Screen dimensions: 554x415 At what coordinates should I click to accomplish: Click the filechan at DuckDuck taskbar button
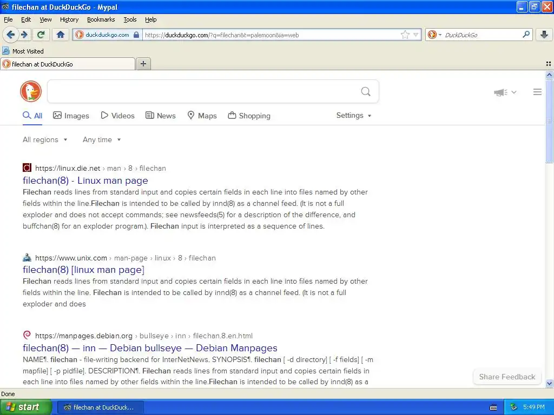(100, 407)
